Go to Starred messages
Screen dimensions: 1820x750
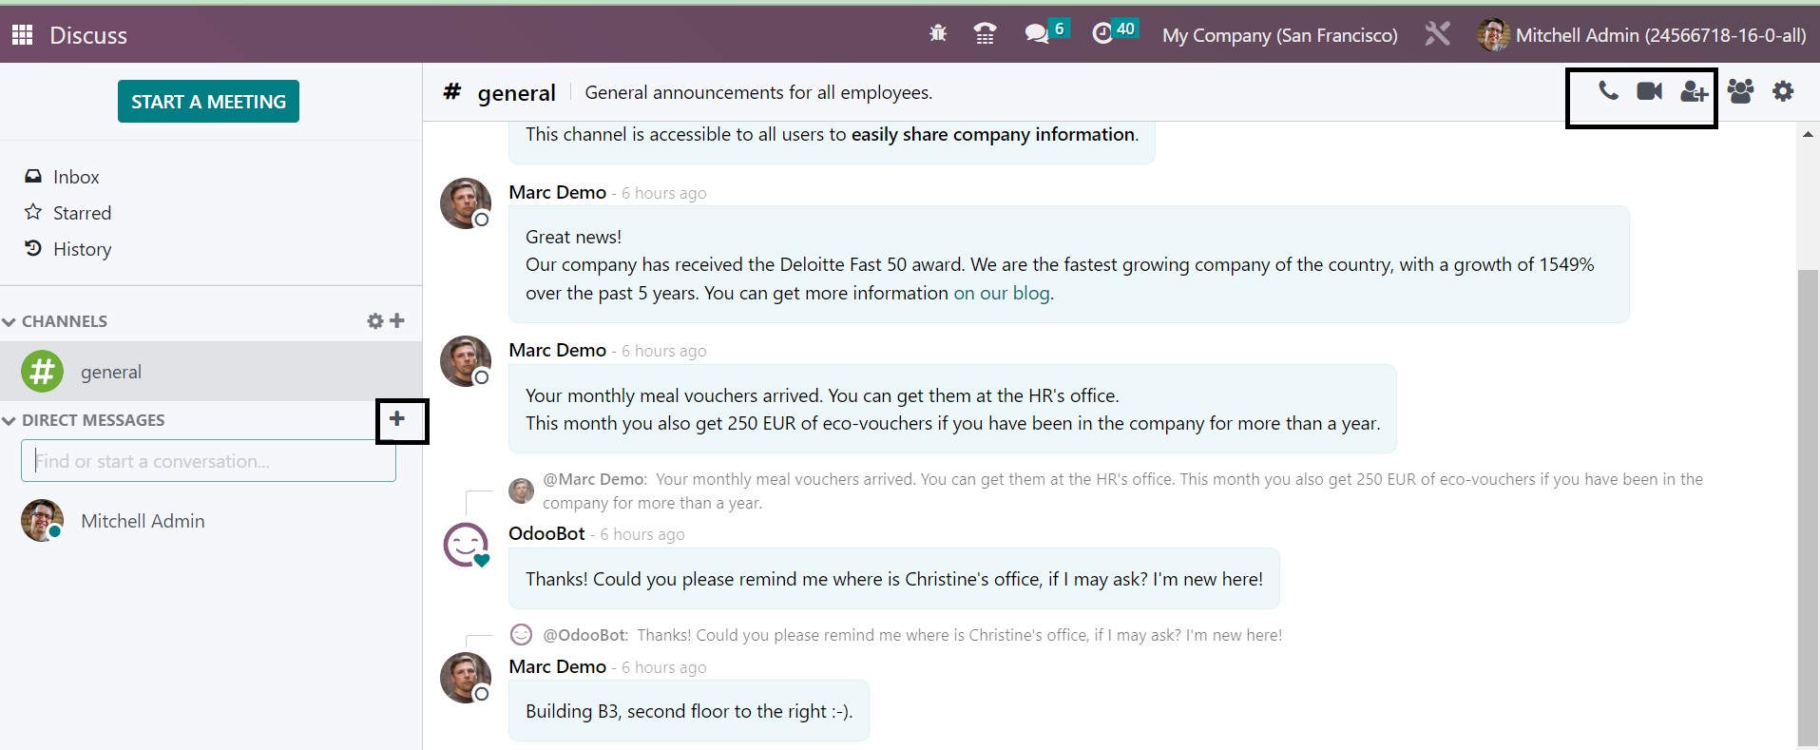[x=82, y=213]
